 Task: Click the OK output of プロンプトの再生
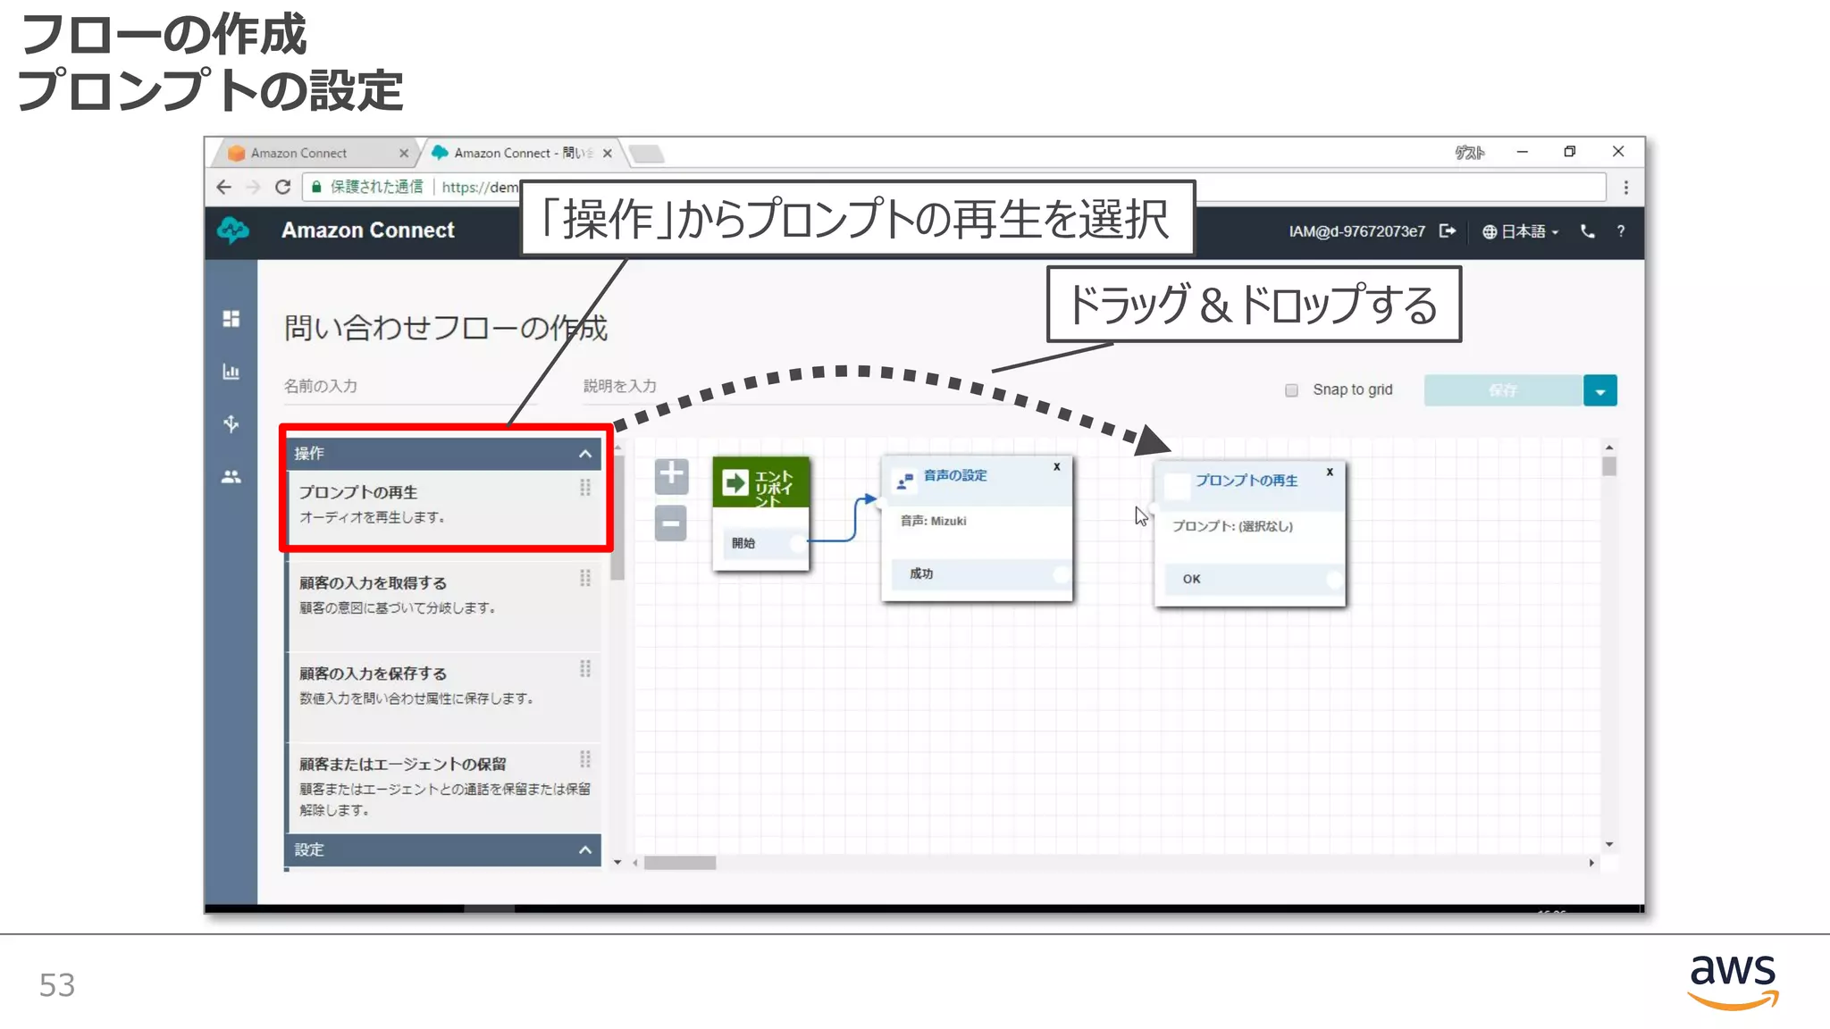coord(1252,579)
